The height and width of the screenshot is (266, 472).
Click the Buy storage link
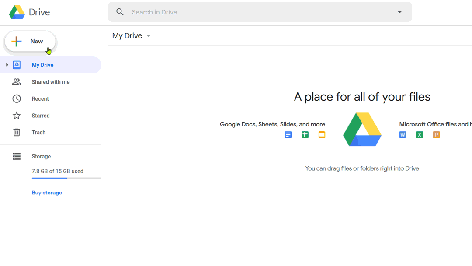[47, 192]
